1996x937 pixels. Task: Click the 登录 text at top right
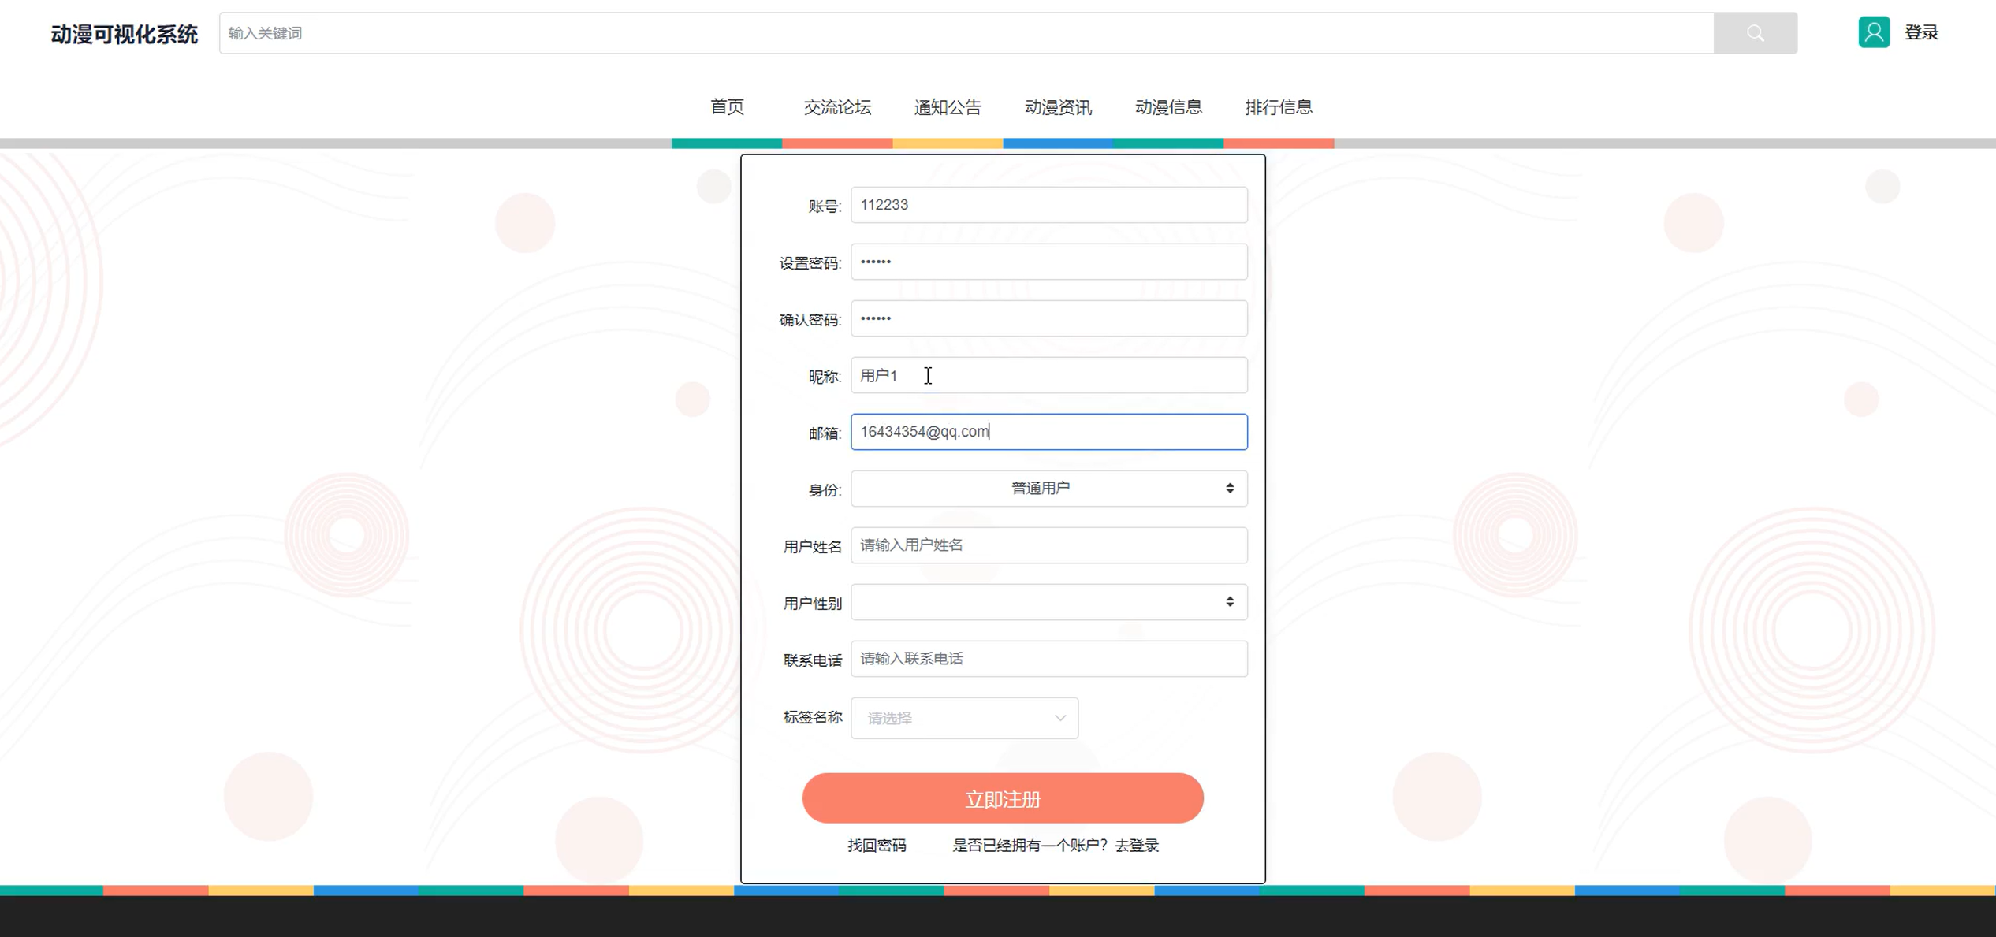[x=1920, y=32]
